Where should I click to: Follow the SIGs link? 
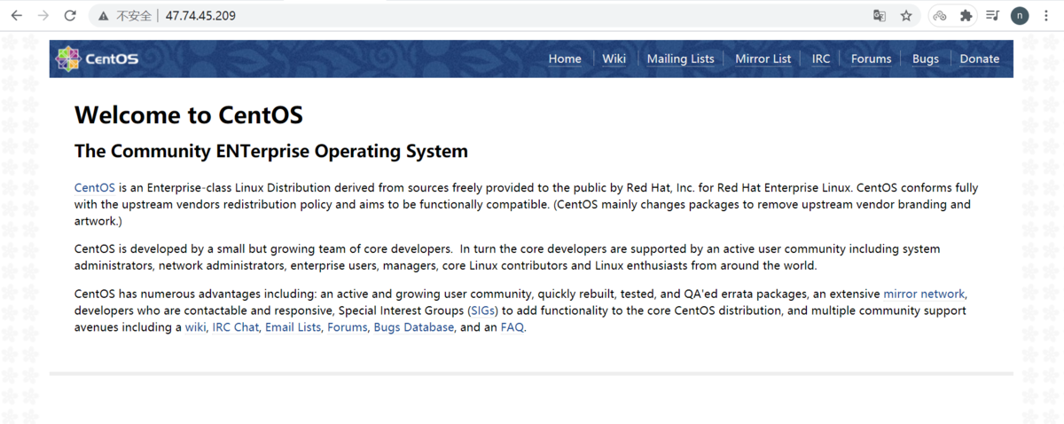(x=483, y=310)
